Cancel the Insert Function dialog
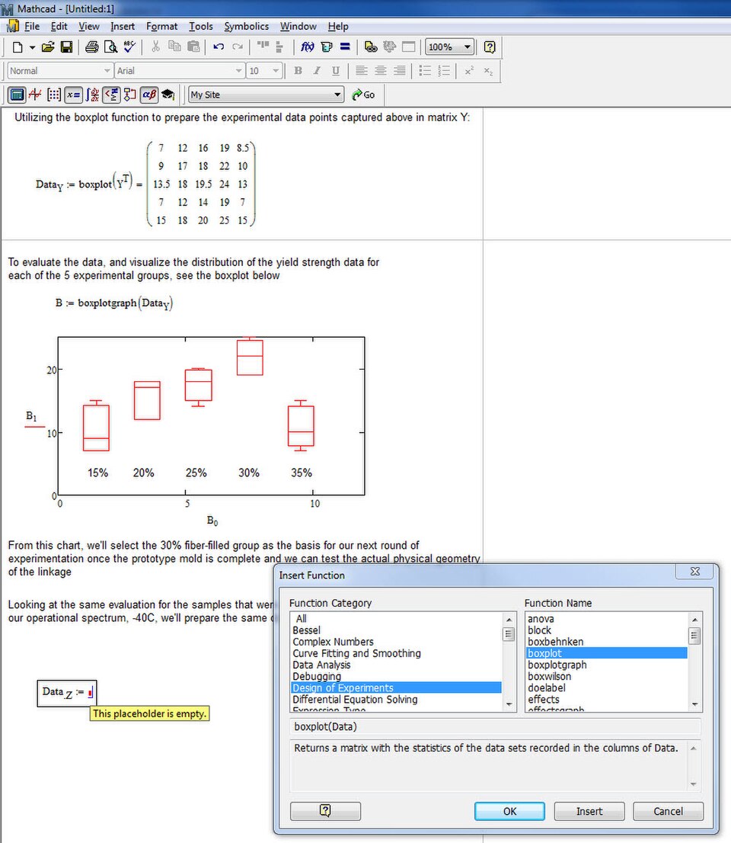Viewport: 731px width, 843px height. (668, 811)
